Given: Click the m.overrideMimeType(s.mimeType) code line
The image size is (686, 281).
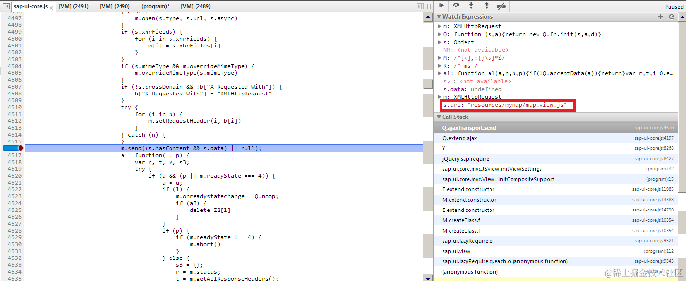Looking at the screenshot, I should pyautogui.click(x=186, y=73).
